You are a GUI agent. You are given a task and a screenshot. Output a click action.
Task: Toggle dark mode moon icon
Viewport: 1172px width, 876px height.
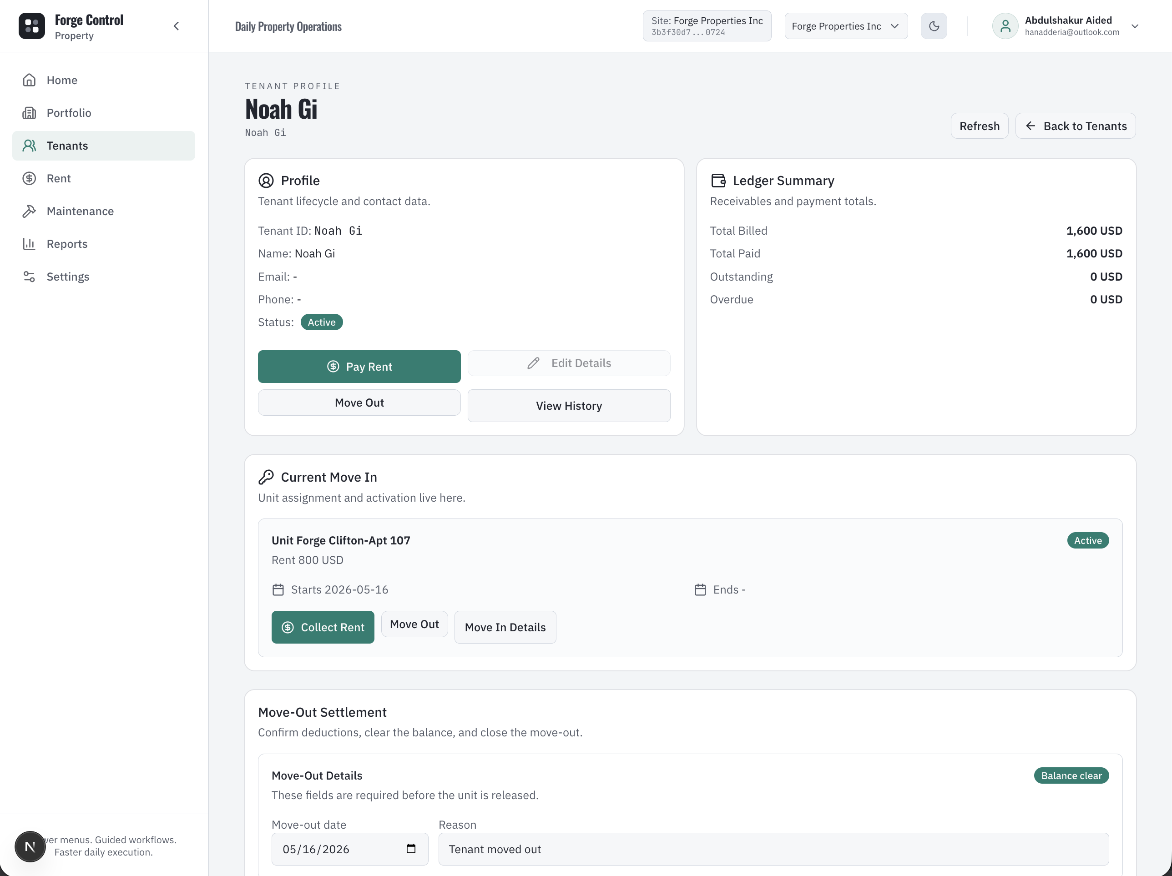click(x=934, y=26)
